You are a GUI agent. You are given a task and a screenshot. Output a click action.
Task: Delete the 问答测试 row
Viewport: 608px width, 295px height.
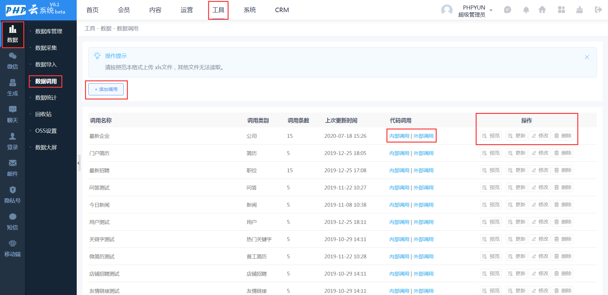point(563,187)
